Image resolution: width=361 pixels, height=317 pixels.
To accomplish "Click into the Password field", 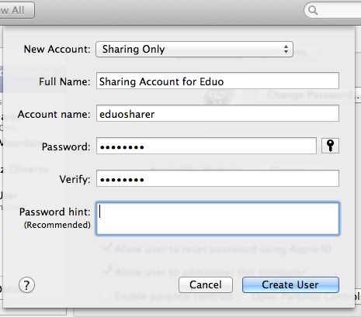I will pos(207,146).
